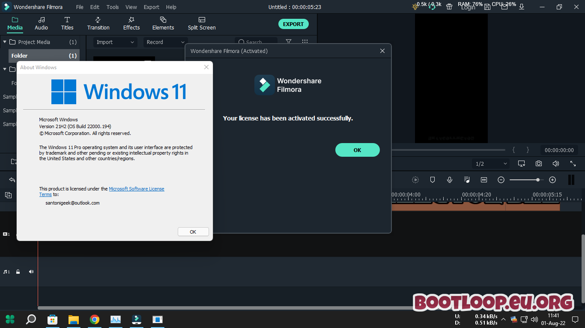Screen dimensions: 585x328
Task: Open the Edit menu
Action: point(95,7)
